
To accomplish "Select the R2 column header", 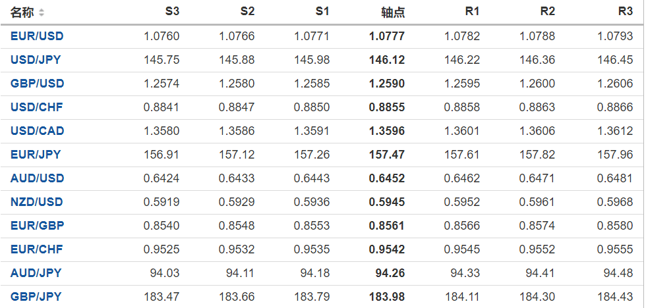I will 547,12.
